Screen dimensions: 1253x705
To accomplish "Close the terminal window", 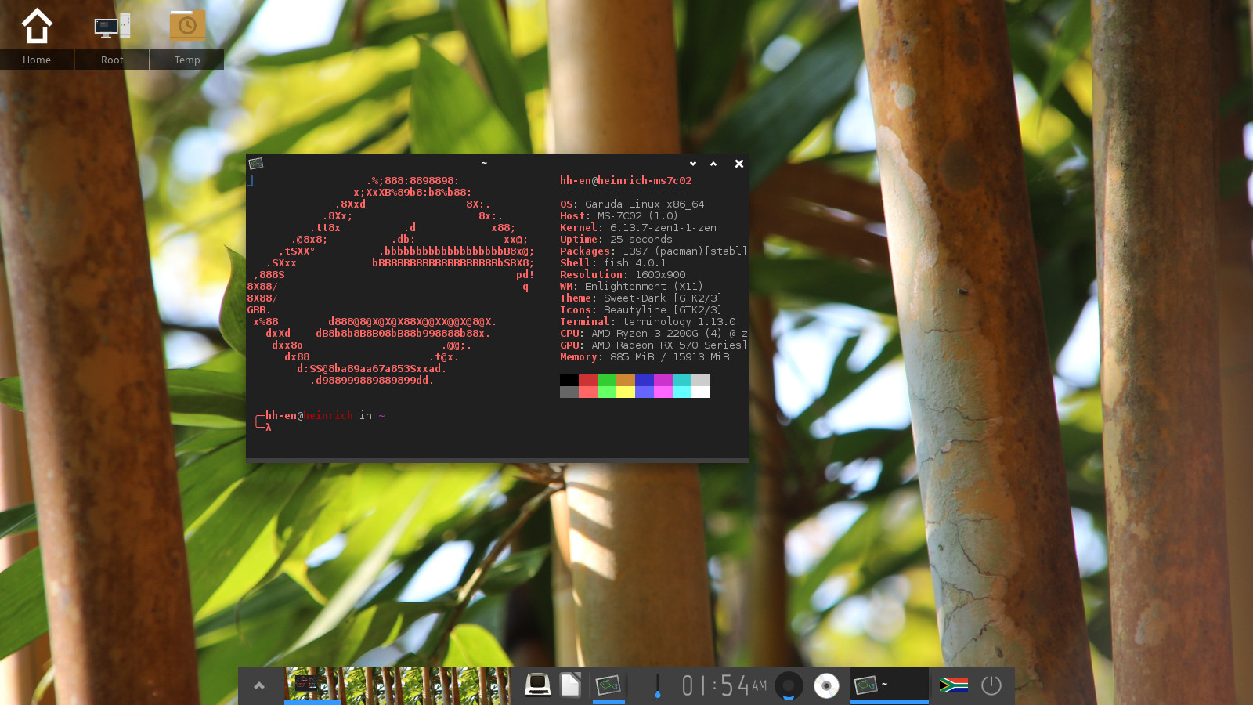I will click(x=738, y=164).
